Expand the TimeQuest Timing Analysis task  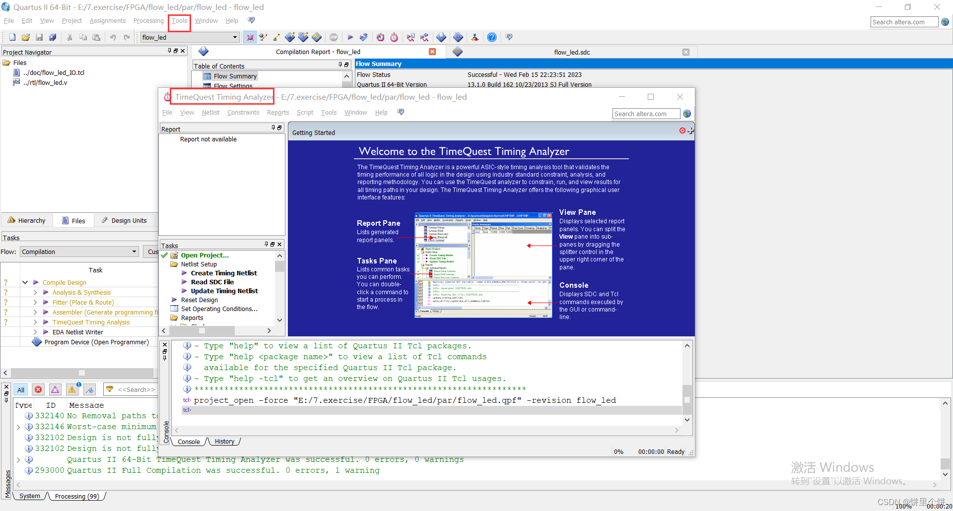(x=35, y=322)
